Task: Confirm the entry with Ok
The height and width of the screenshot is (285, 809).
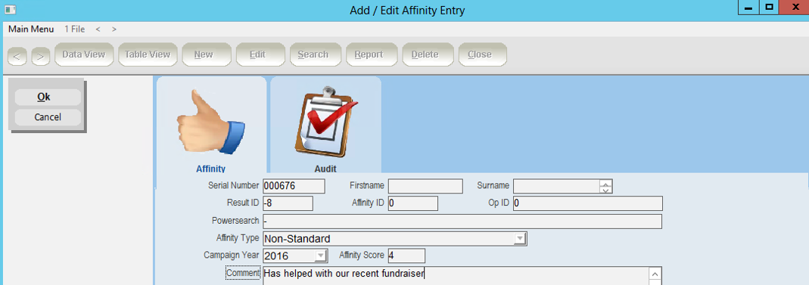Action: (48, 98)
